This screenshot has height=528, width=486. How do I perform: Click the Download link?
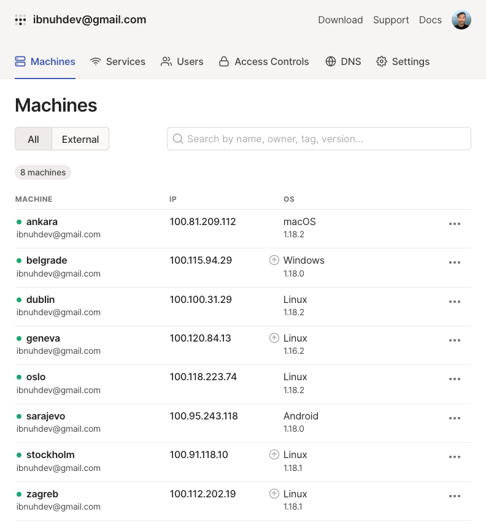[x=341, y=20]
